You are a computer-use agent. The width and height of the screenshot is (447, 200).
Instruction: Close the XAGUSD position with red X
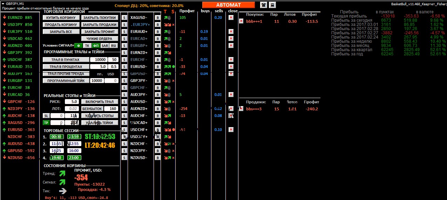coord(231,18)
